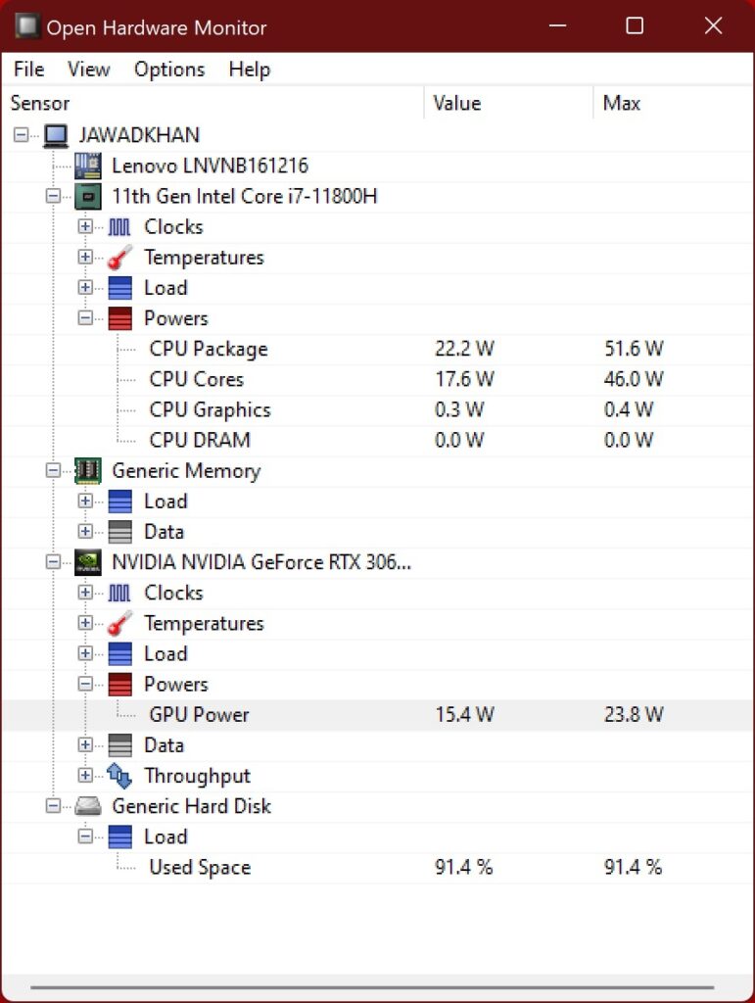Select the NVIDIA GPU icon in the tree
The width and height of the screenshot is (755, 1003).
coord(87,562)
